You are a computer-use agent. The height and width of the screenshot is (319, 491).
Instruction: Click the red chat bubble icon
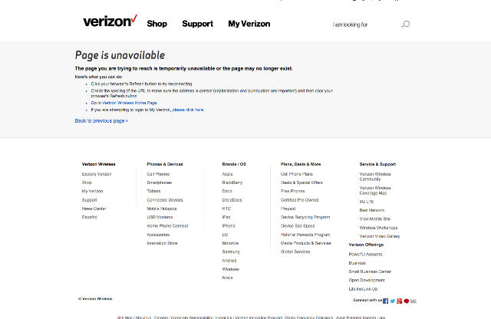click(406, 301)
